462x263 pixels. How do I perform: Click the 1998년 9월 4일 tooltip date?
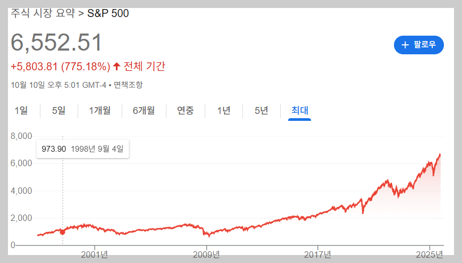click(97, 149)
